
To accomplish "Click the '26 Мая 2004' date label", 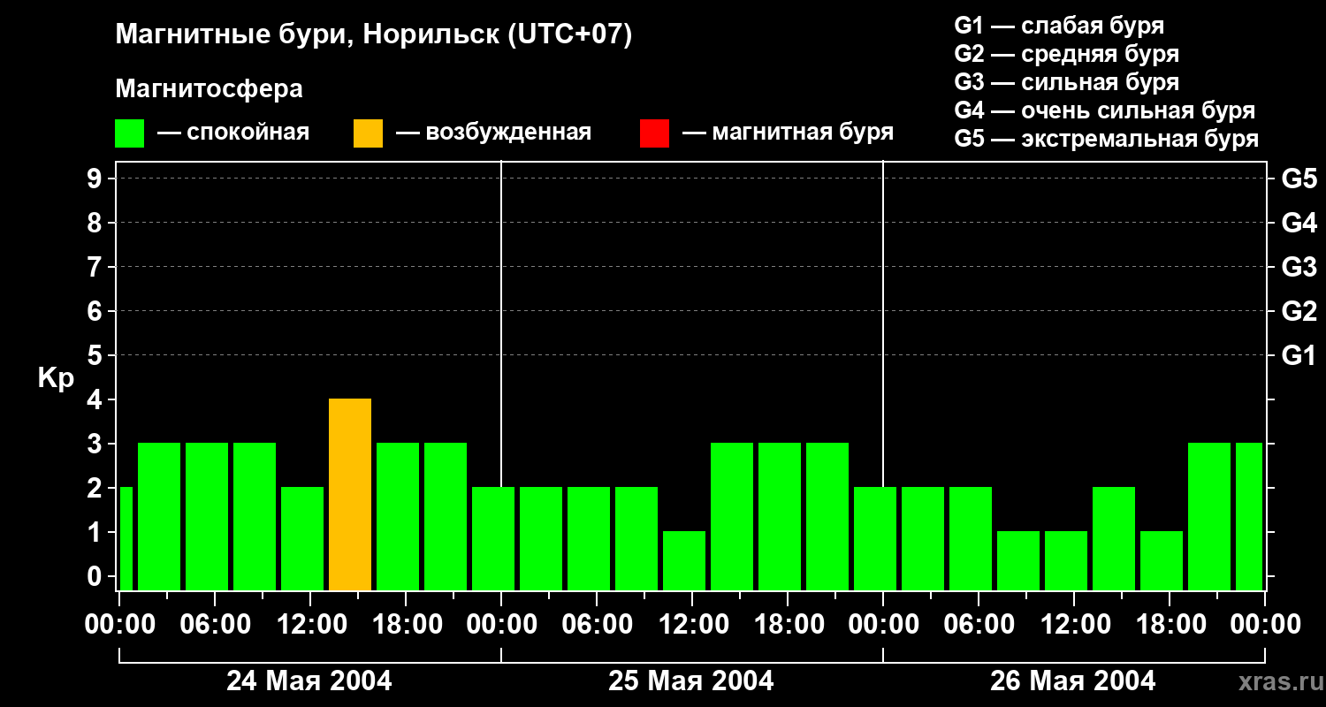I will point(1073,681).
